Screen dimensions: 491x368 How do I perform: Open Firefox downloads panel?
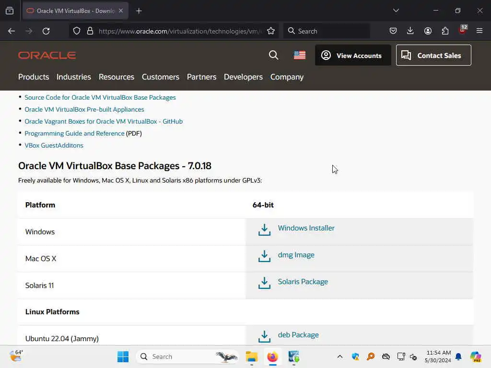(410, 31)
